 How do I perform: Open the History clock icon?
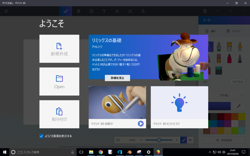coord(231,11)
